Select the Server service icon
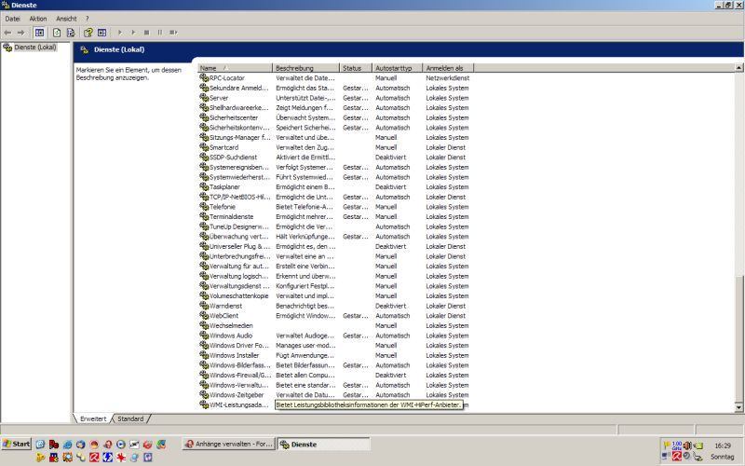This screenshot has height=466, width=745. pyautogui.click(x=204, y=98)
